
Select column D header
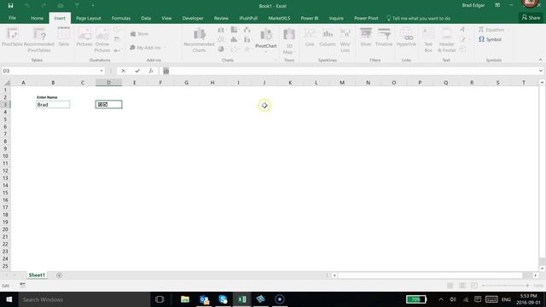[108, 83]
